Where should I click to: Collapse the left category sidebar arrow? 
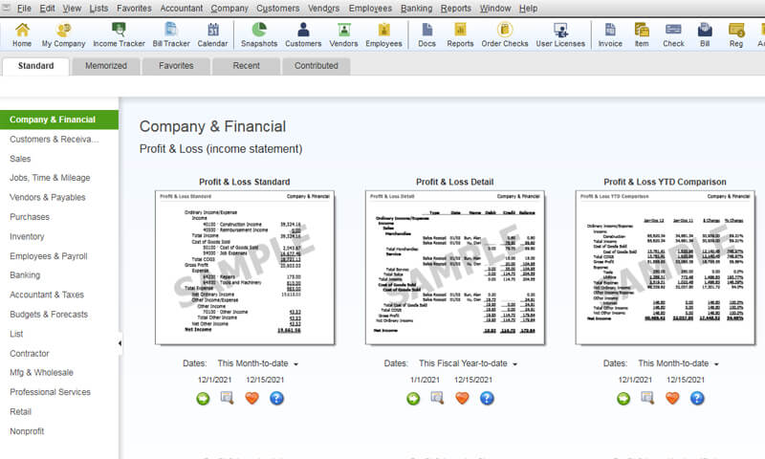point(120,342)
